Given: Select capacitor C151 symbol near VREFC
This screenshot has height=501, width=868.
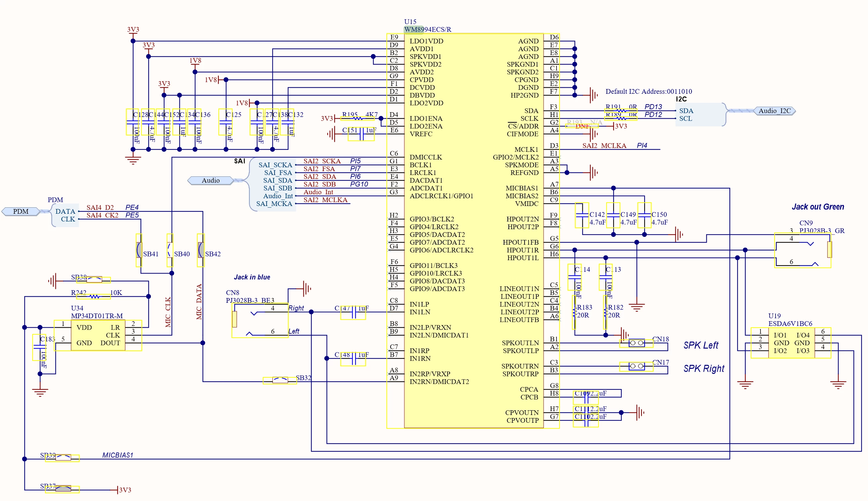Looking at the screenshot, I should [361, 134].
